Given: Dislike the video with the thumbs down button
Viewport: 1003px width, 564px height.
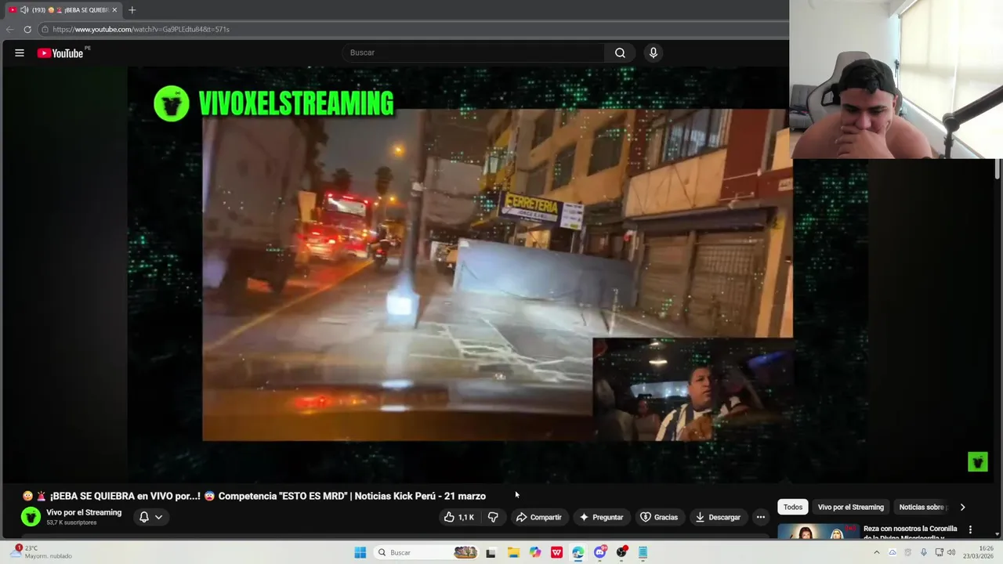Looking at the screenshot, I should pos(493,517).
